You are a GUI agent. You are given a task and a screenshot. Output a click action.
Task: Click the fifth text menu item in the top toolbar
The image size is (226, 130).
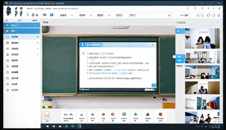(132, 15)
